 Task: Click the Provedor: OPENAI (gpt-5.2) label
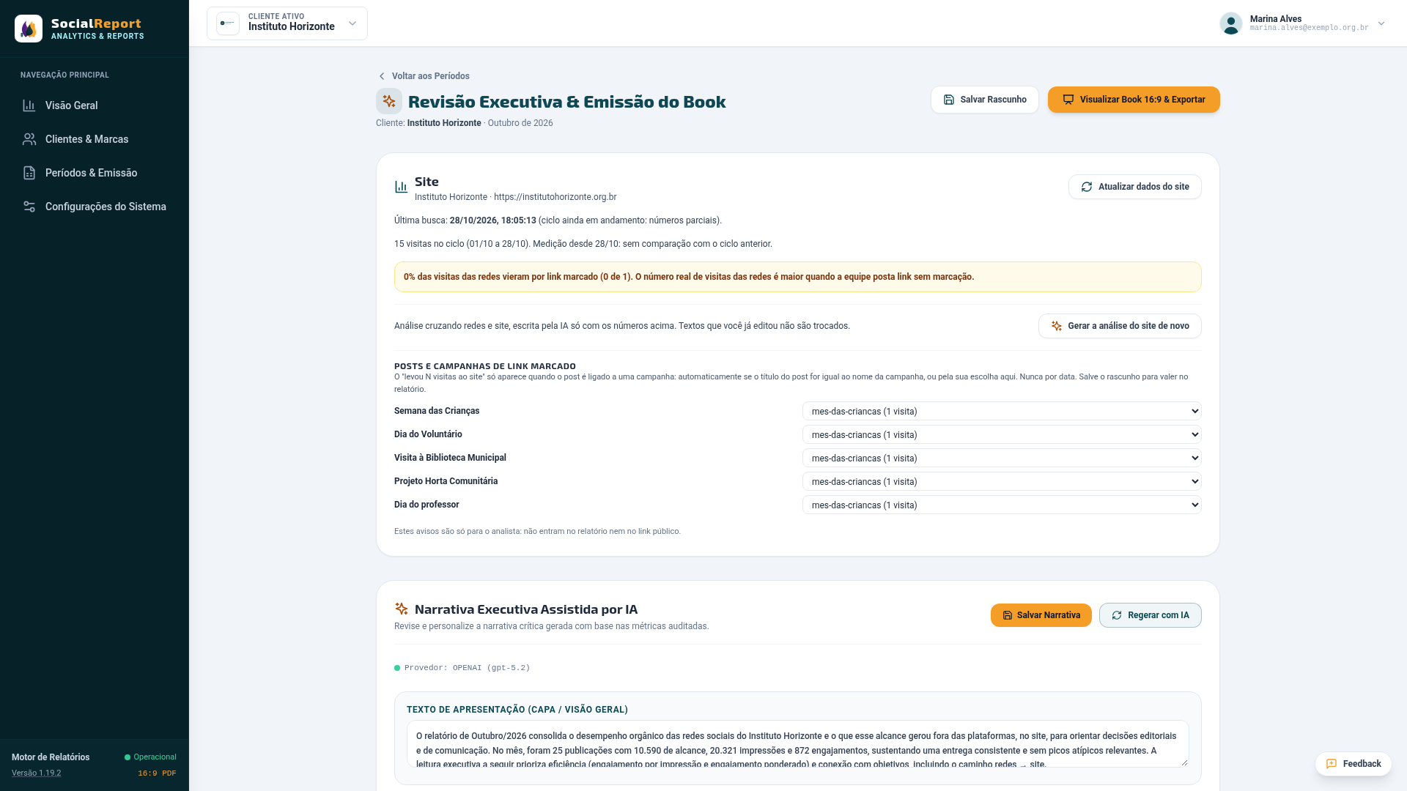(x=467, y=668)
